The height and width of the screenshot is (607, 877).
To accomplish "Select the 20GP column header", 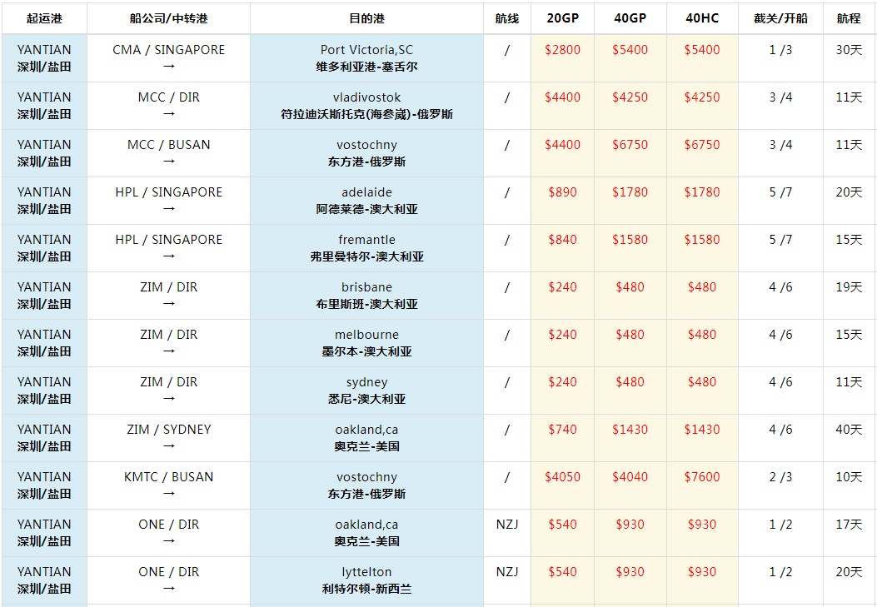I will pos(562,18).
